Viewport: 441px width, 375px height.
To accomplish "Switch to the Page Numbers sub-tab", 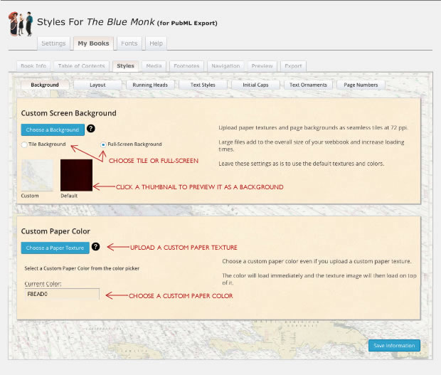I will coord(361,85).
